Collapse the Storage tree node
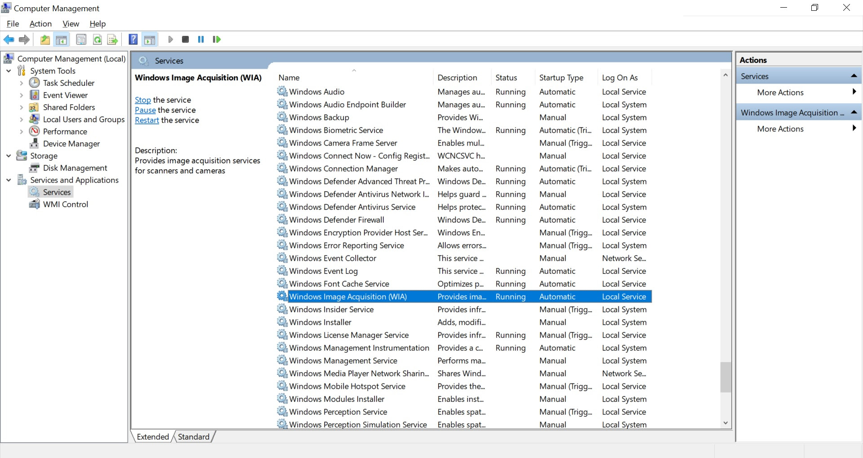Image resolution: width=863 pixels, height=458 pixels. click(9, 155)
